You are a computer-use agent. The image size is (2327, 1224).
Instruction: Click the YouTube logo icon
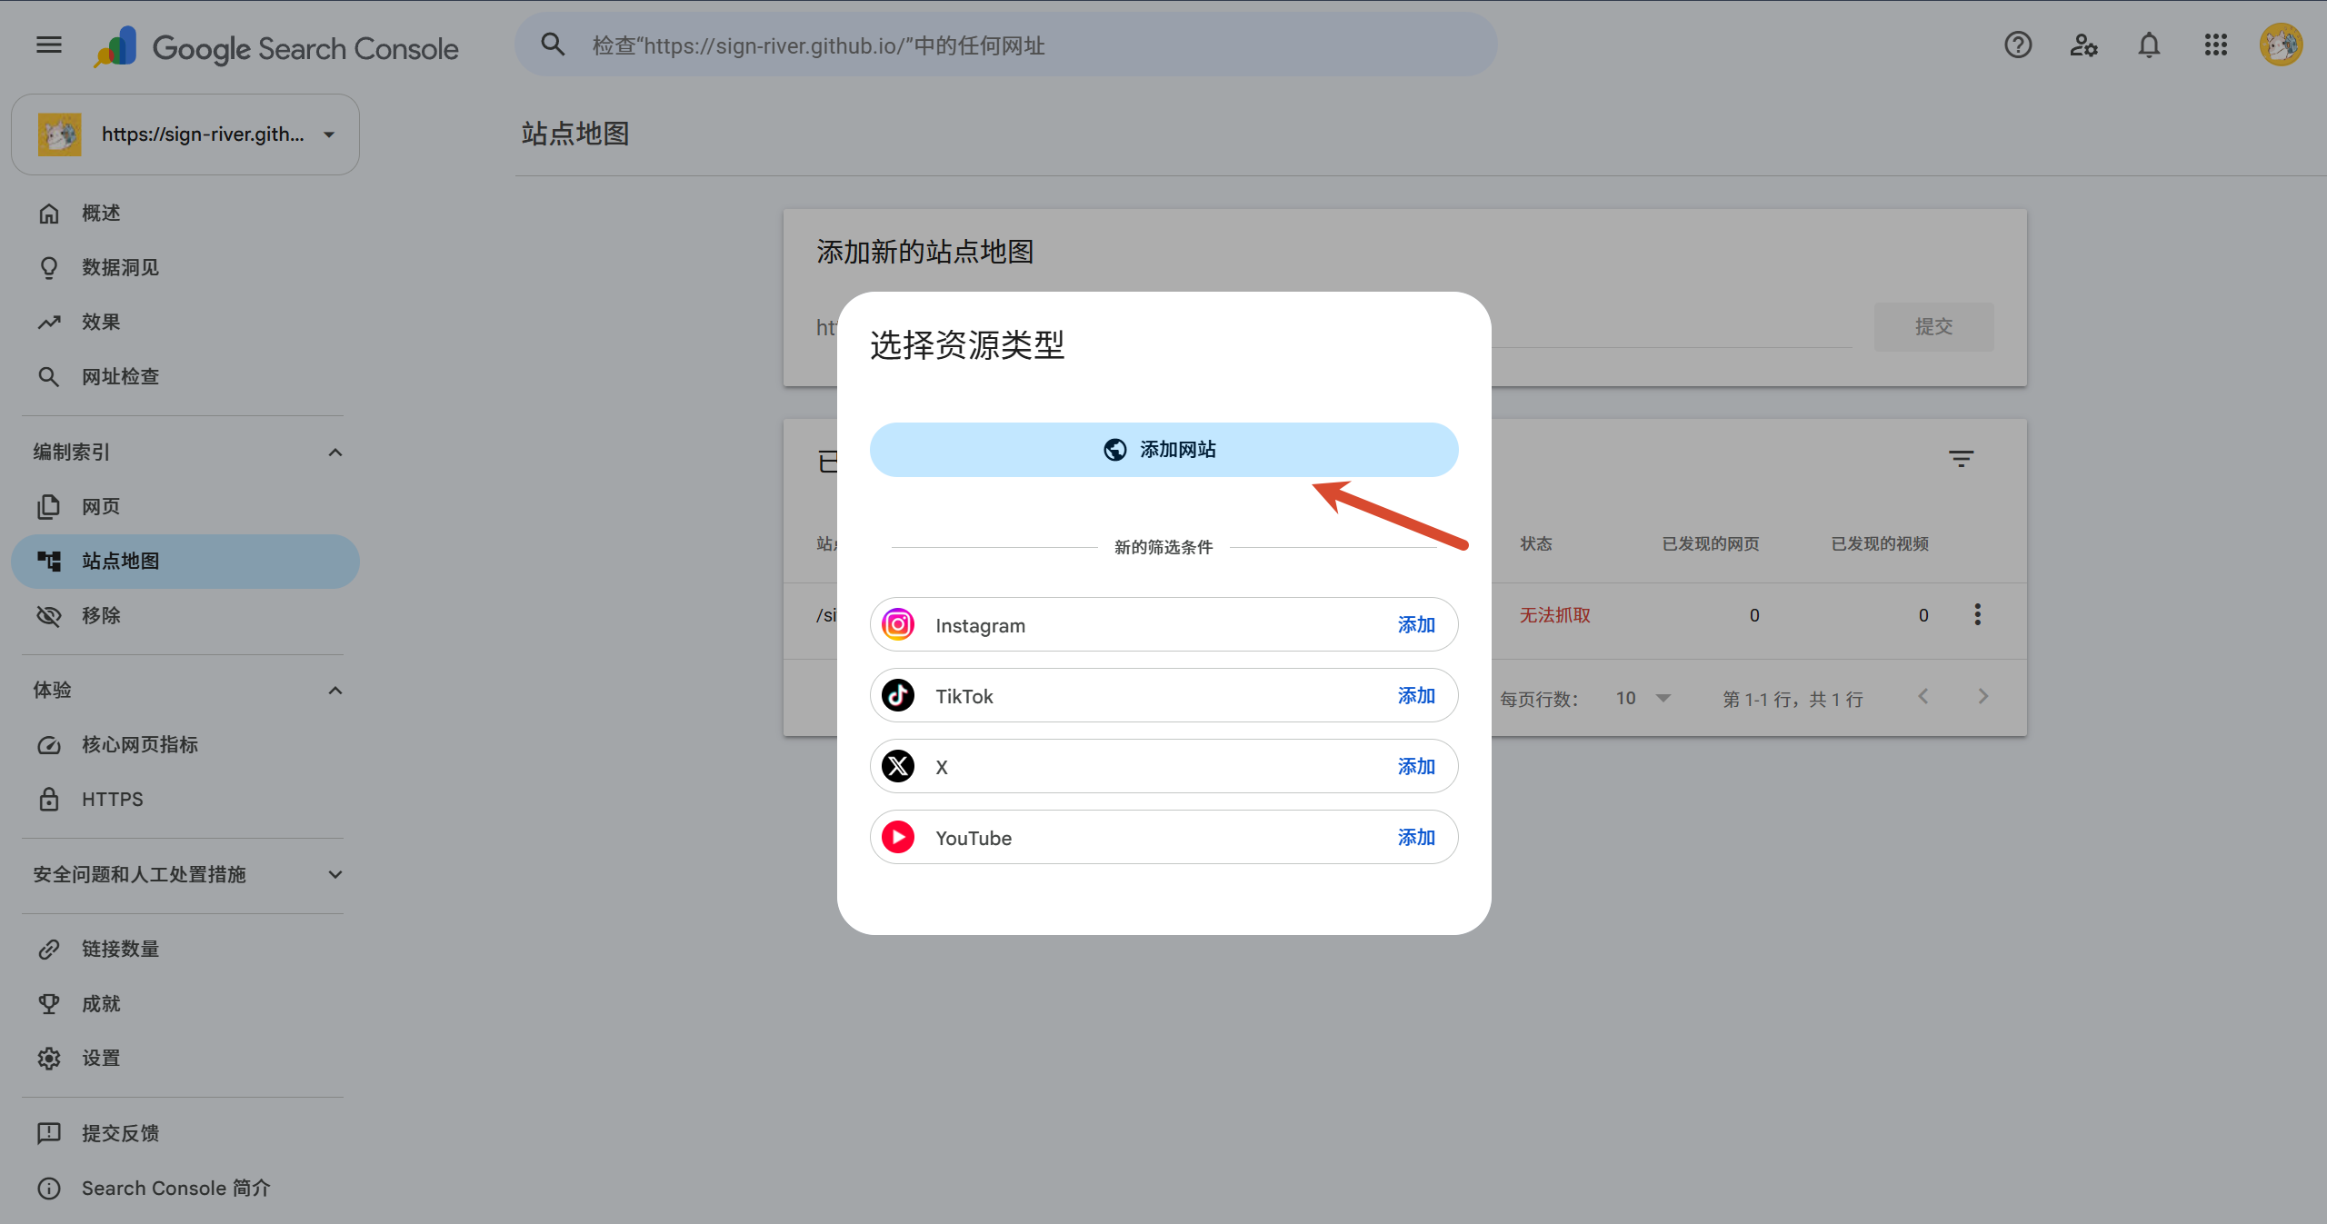pyautogui.click(x=898, y=837)
